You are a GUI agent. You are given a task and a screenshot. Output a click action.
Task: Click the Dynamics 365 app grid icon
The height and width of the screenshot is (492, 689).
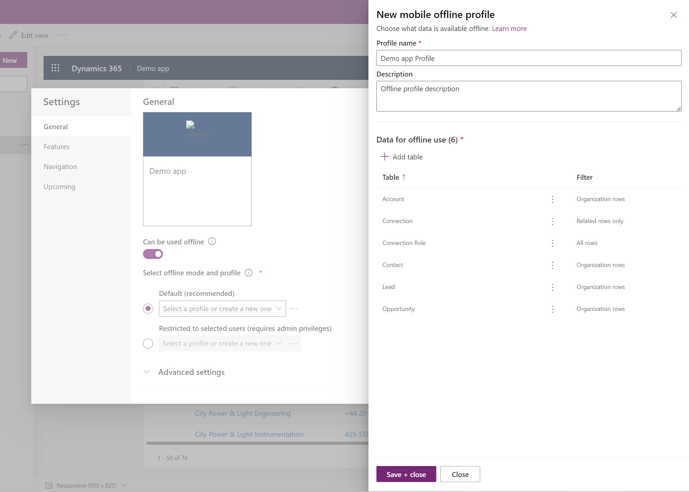(x=55, y=68)
